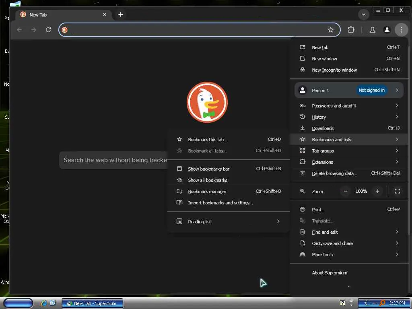Bookmark page using star in address bar

coord(331,30)
